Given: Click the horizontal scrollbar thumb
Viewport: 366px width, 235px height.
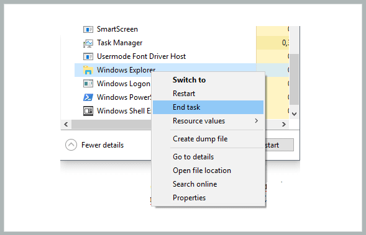Looking at the screenshot, I should (x=112, y=125).
